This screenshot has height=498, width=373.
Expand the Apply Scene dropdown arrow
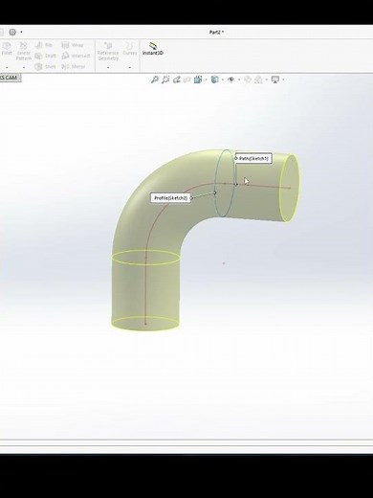tap(267, 79)
